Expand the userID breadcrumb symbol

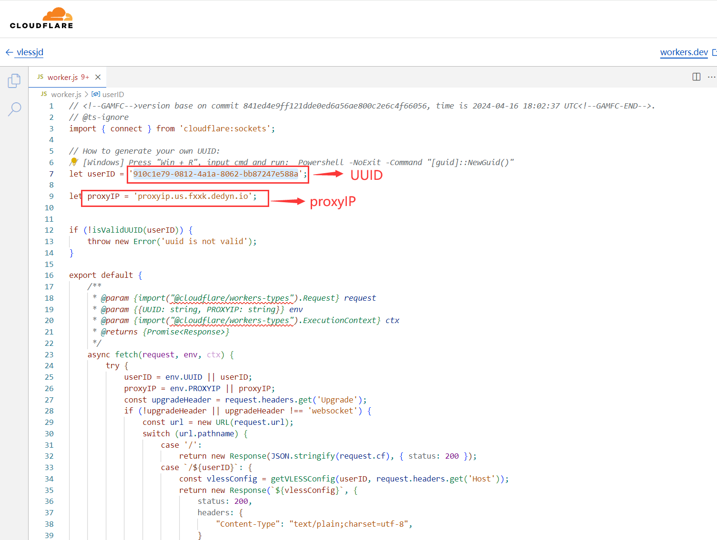pos(113,95)
